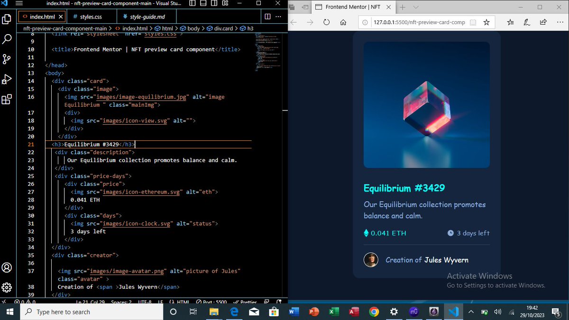This screenshot has height=320, width=569.
Task: Split the VS Code editor right
Action: pyautogui.click(x=267, y=17)
